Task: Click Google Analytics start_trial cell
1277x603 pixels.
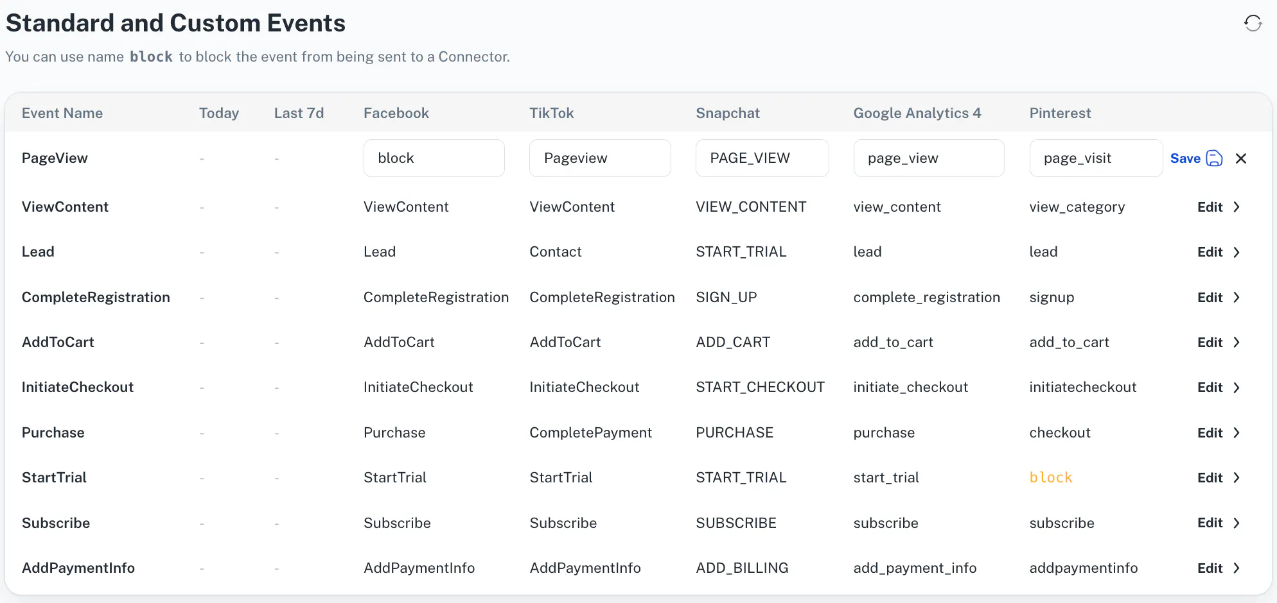Action: pos(886,477)
